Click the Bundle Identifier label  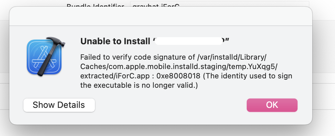pos(95,6)
